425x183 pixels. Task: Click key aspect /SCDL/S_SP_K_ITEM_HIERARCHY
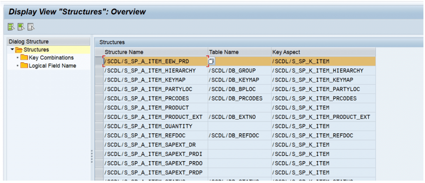(x=318, y=71)
